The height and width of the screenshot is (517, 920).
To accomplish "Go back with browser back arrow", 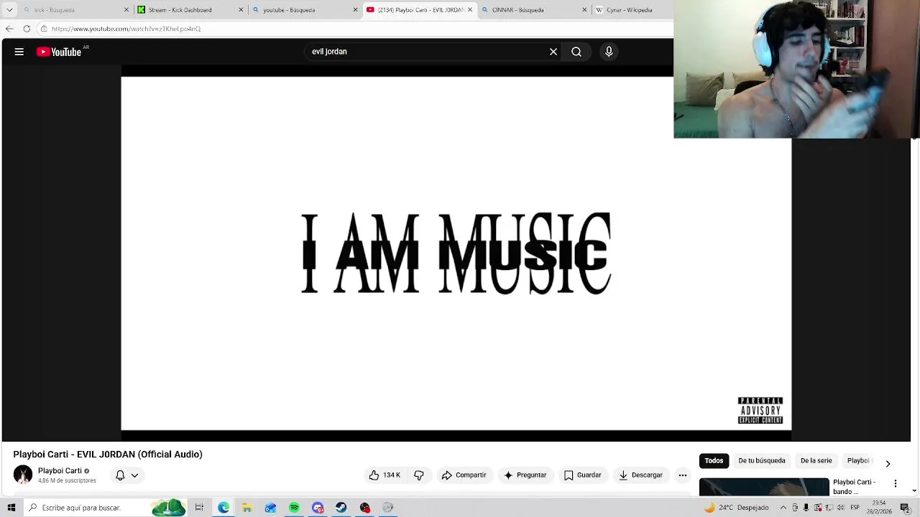I will [x=9, y=29].
